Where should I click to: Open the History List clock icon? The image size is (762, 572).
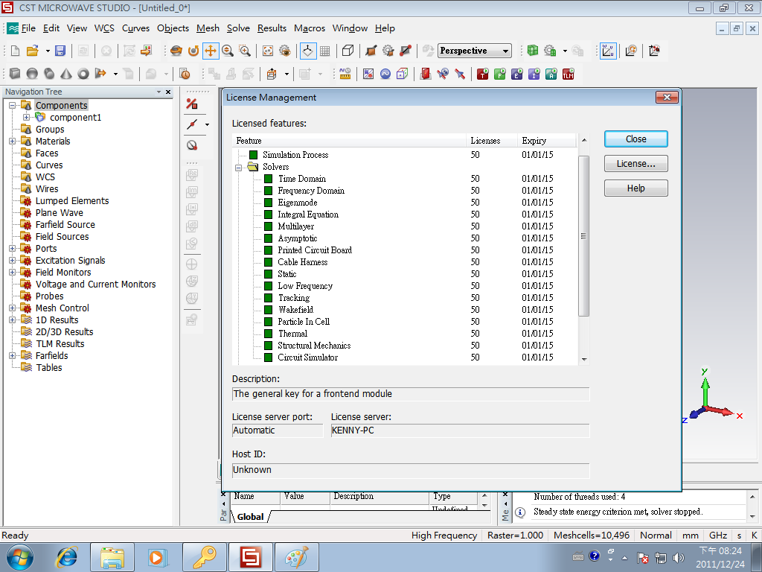coord(185,74)
